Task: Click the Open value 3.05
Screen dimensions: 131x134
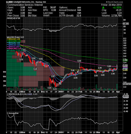Action: coord(23,8)
